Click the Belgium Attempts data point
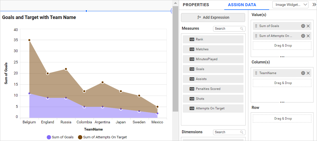Image resolution: width=317 pixels, height=141 pixels. tap(29, 40)
